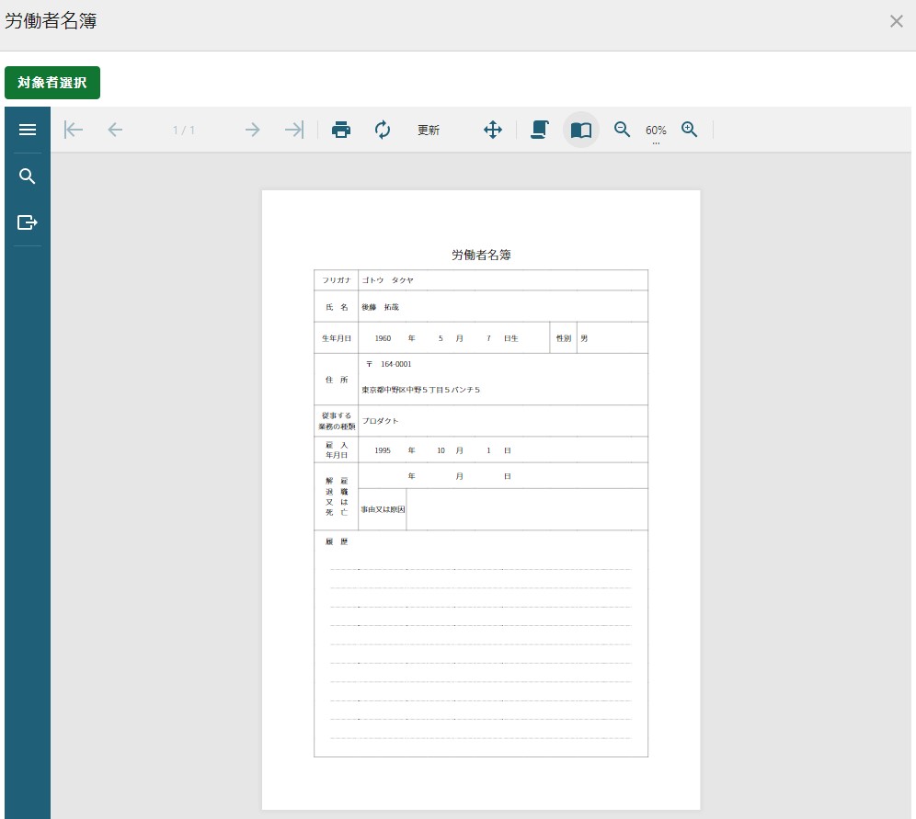Click the furigana ゴトウ タクヤ text
The height and width of the screenshot is (819, 916).
(387, 280)
